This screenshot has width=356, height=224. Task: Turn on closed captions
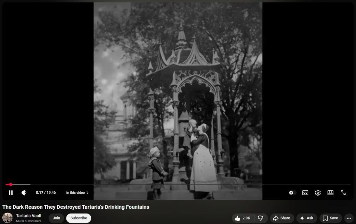click(305, 193)
